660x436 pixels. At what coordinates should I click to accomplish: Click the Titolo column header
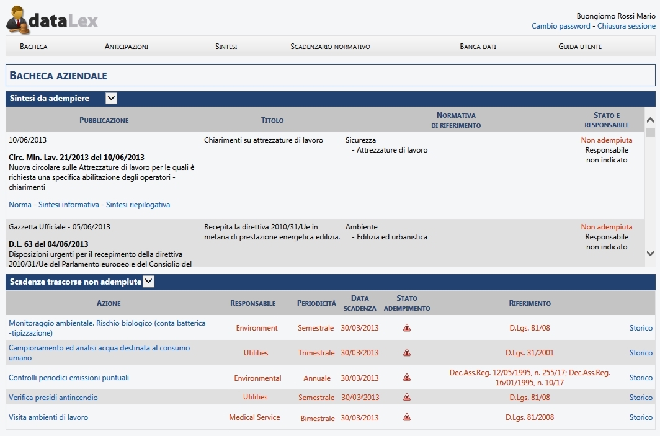pos(272,120)
